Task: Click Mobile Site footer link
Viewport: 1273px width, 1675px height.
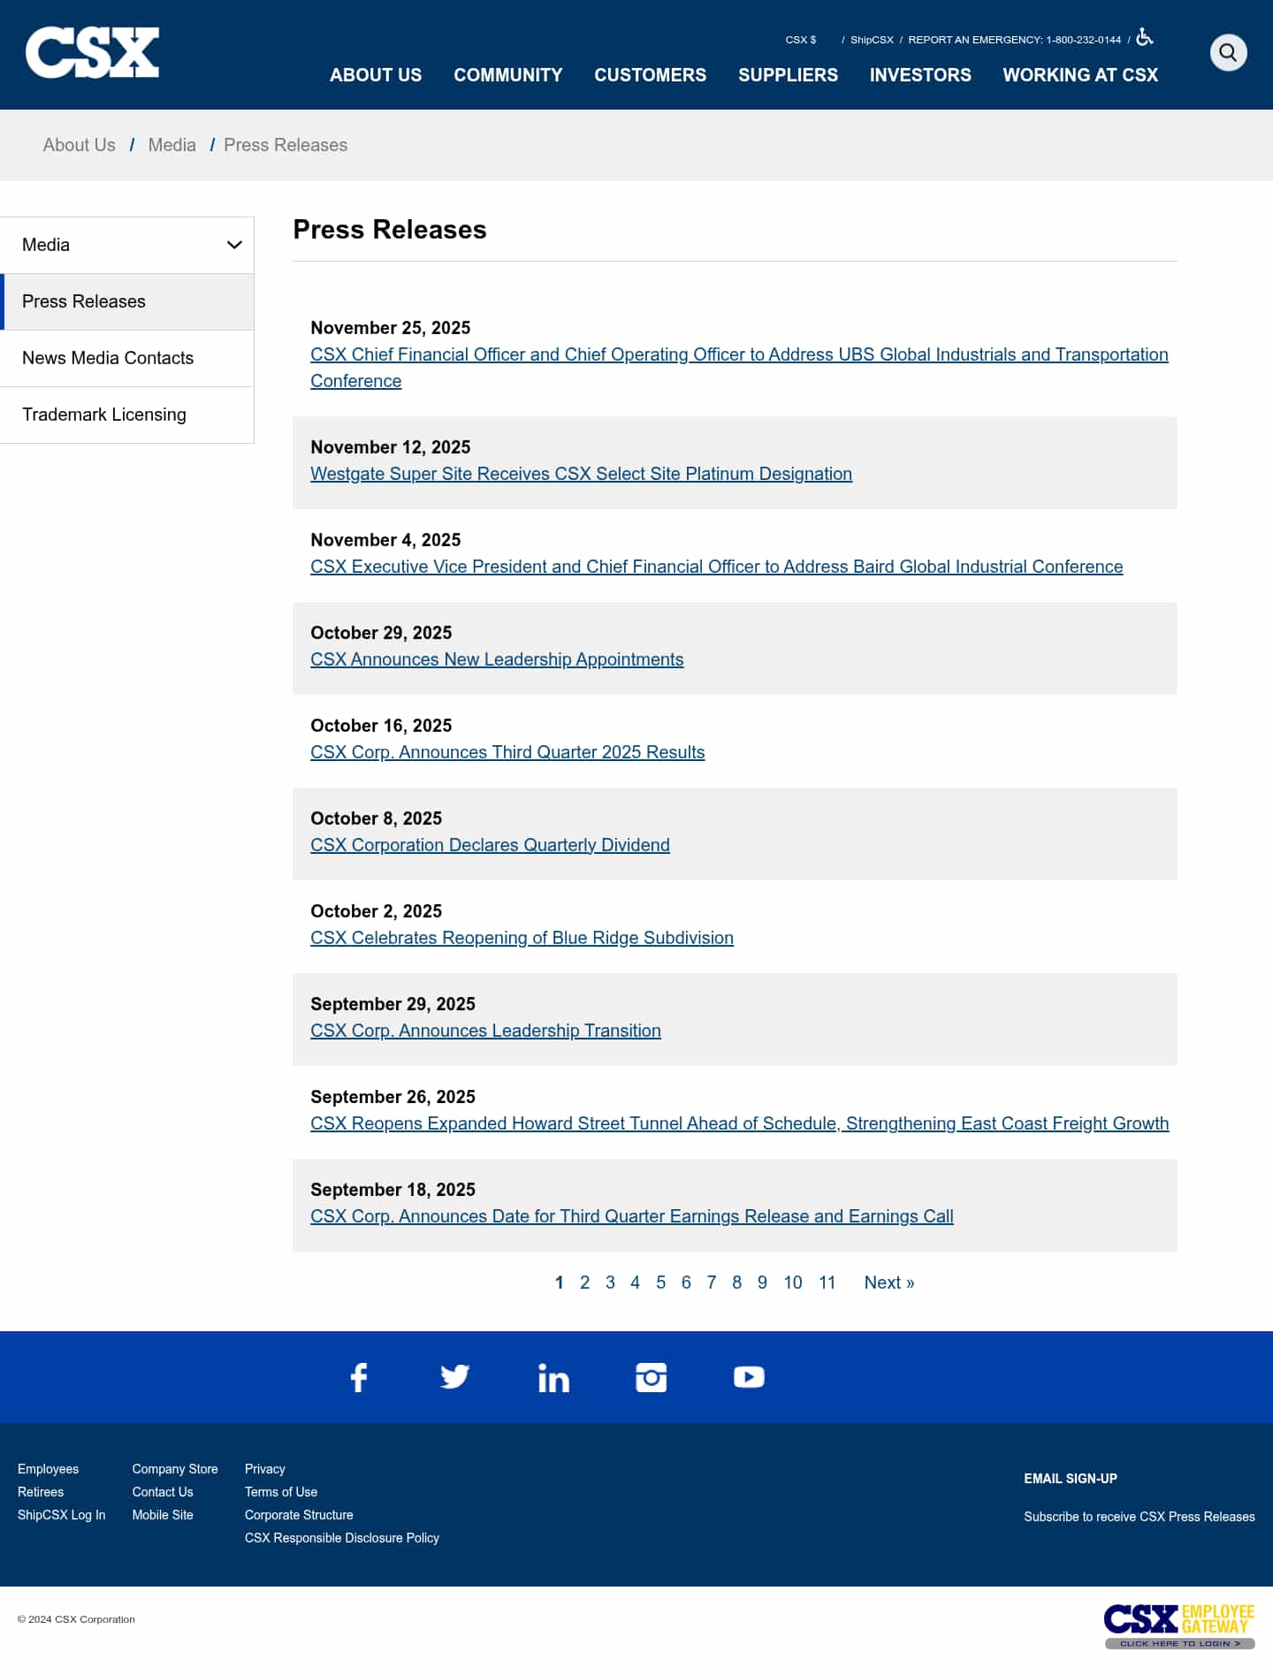Action: click(x=163, y=1515)
